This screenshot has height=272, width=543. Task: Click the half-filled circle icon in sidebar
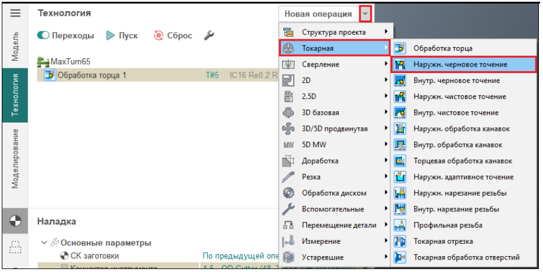(x=16, y=221)
